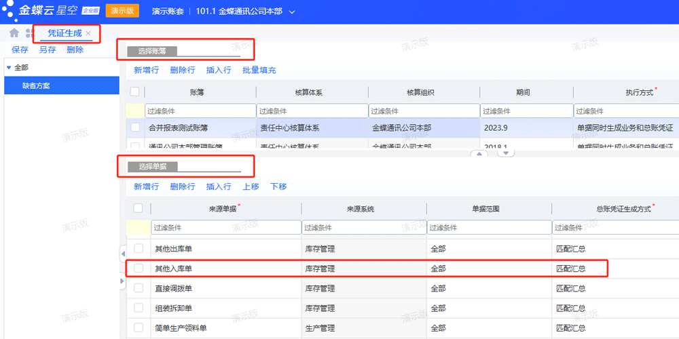This screenshot has height=339, width=679.
Task: Click 全部 in the 直接调拨单 row
Action: [438, 288]
